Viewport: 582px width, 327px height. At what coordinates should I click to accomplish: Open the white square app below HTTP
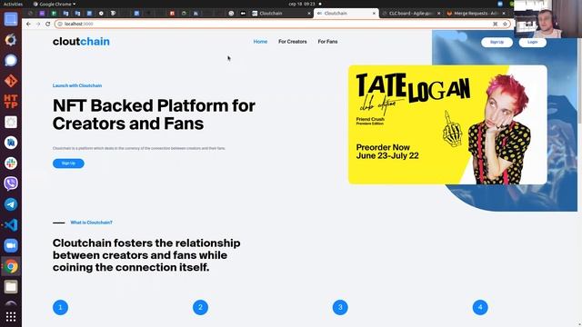click(11, 122)
